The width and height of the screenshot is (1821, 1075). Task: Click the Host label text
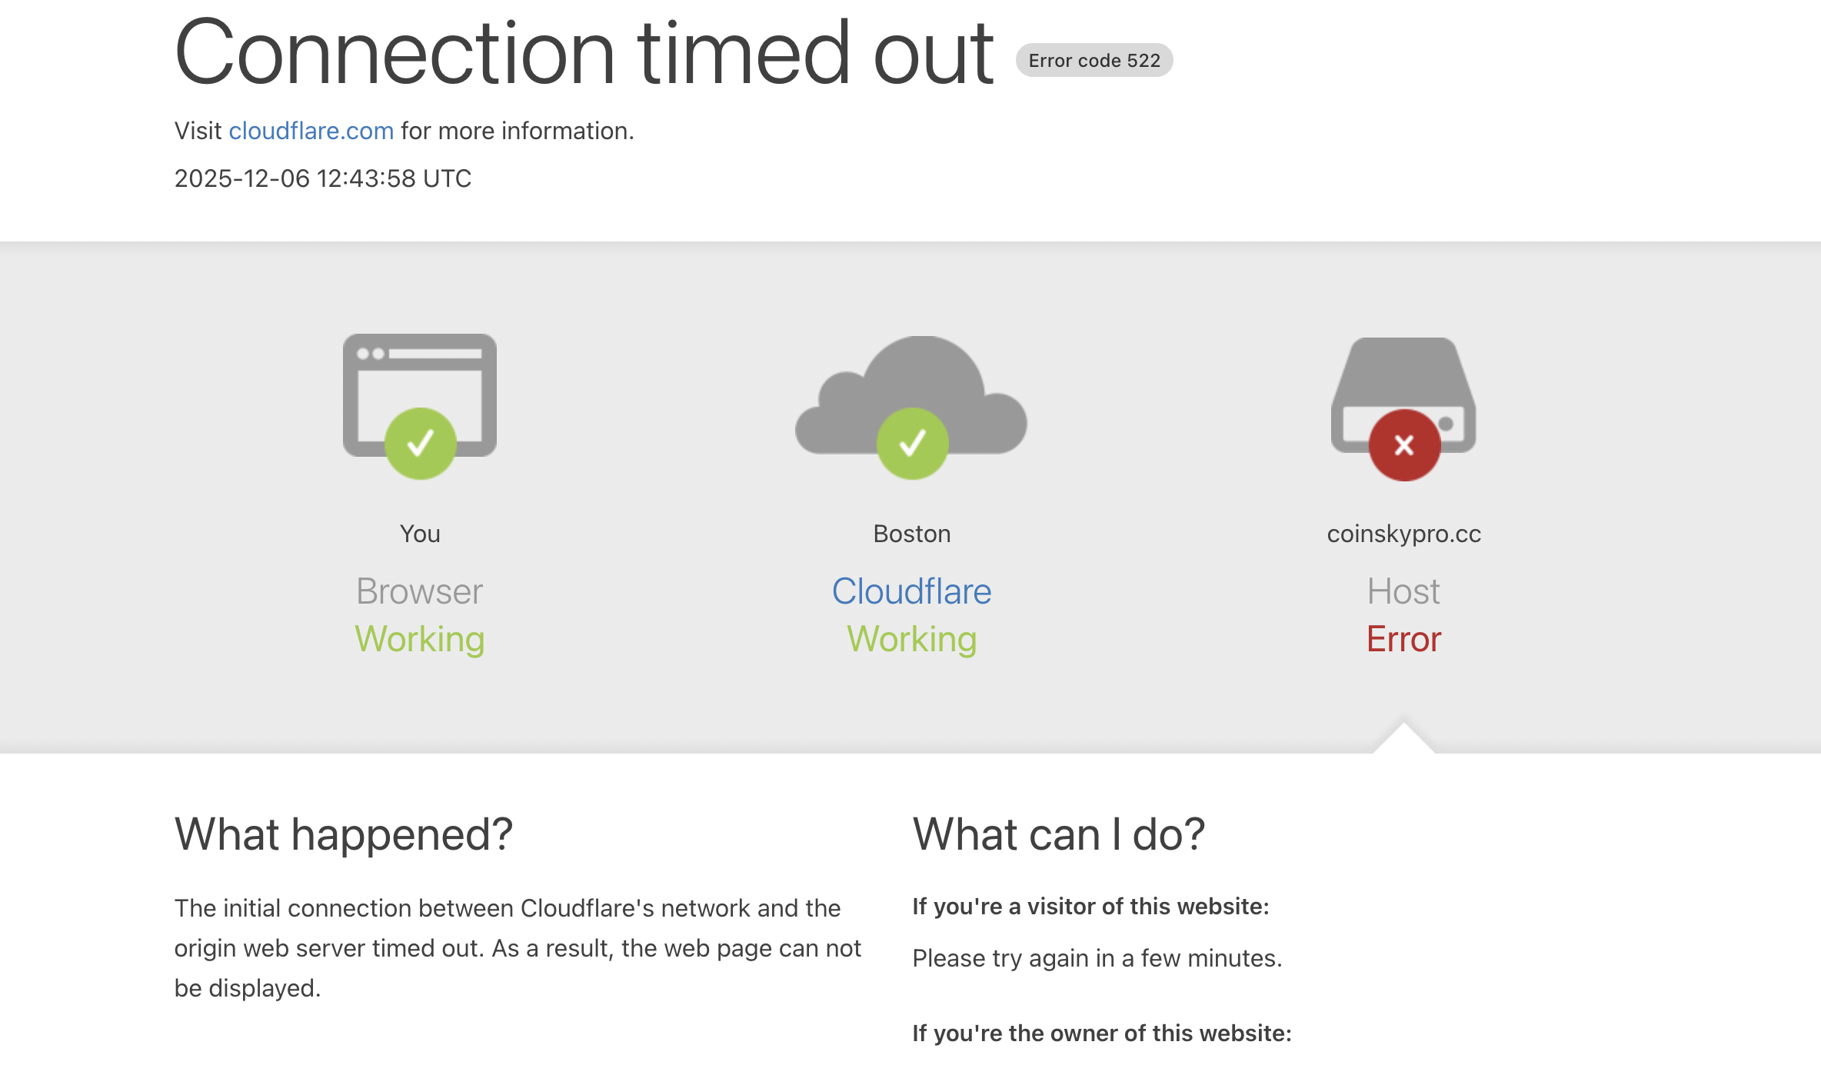pyautogui.click(x=1403, y=591)
